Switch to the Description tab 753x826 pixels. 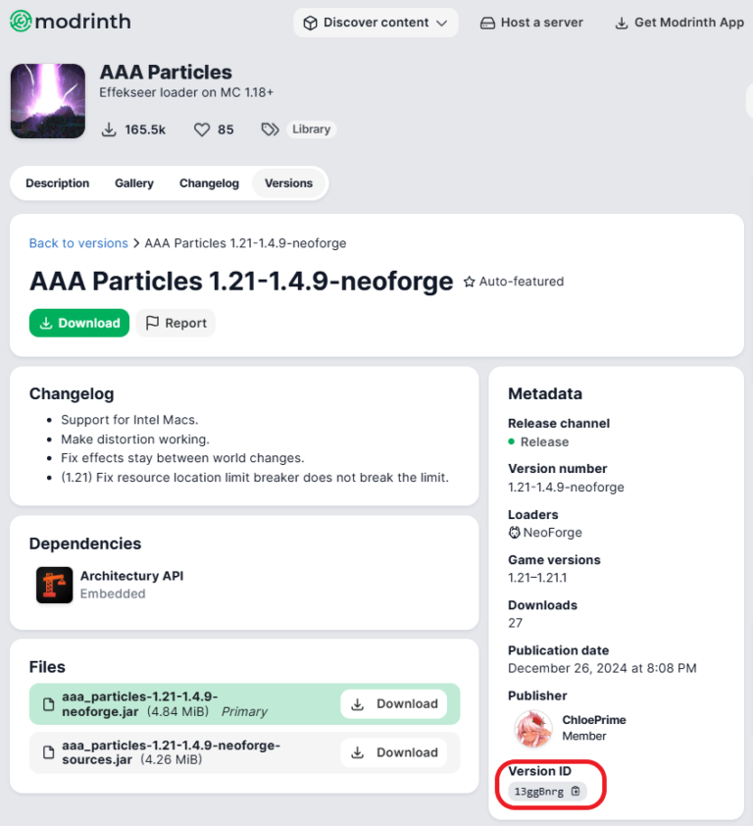(57, 182)
